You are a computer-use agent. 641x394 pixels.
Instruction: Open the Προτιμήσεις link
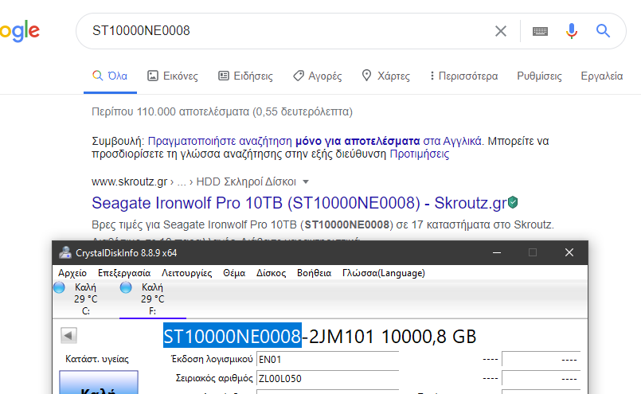[x=420, y=154]
